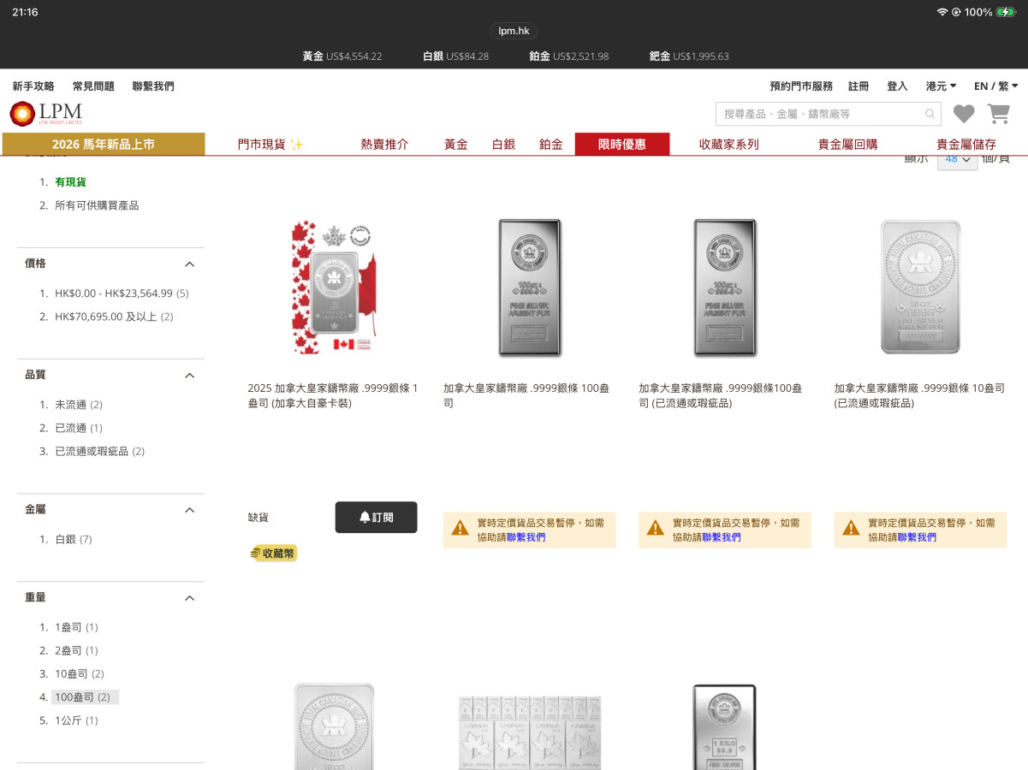Click the search magnifier icon
Screen dimensions: 1028x770
point(930,114)
